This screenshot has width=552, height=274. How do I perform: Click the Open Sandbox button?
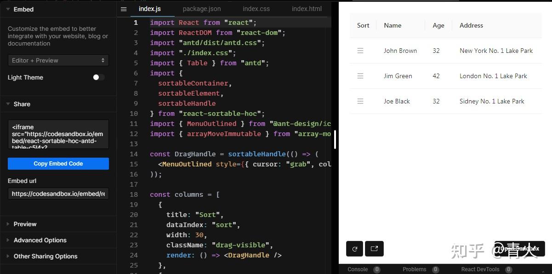(x=520, y=249)
